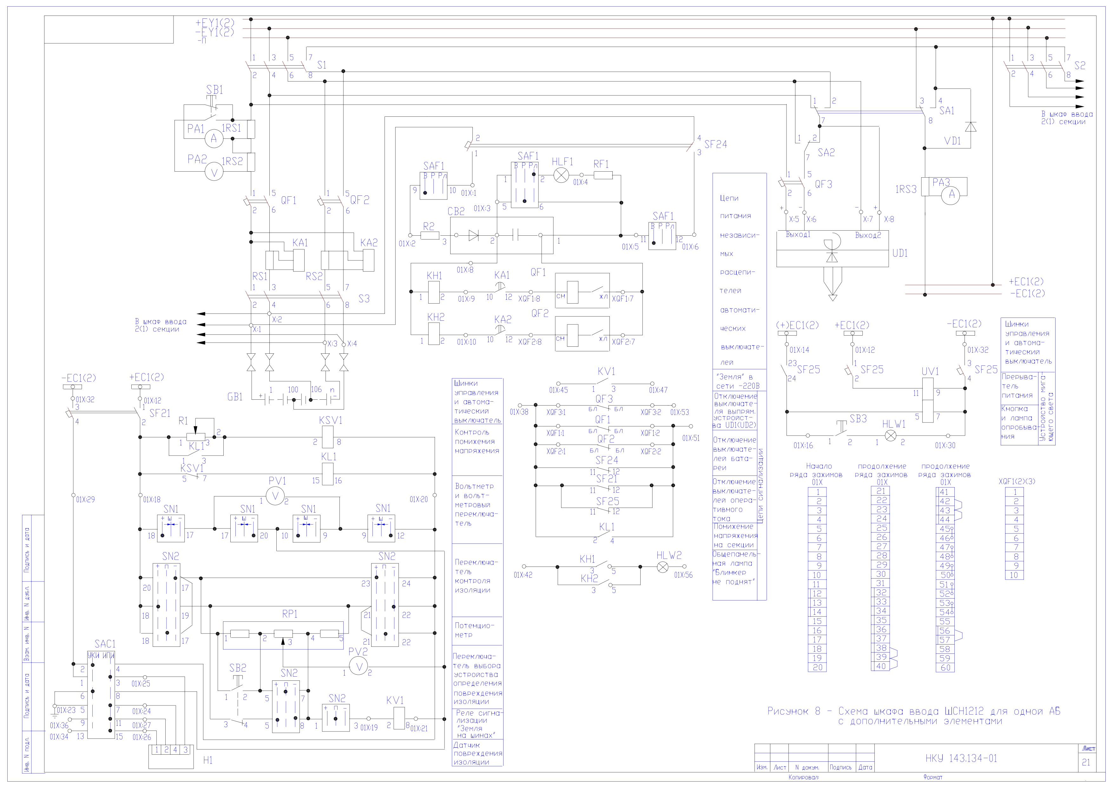Click terminal cell "60" in the 01X row
Viewport: 1113px width, 787px height.
click(x=945, y=667)
